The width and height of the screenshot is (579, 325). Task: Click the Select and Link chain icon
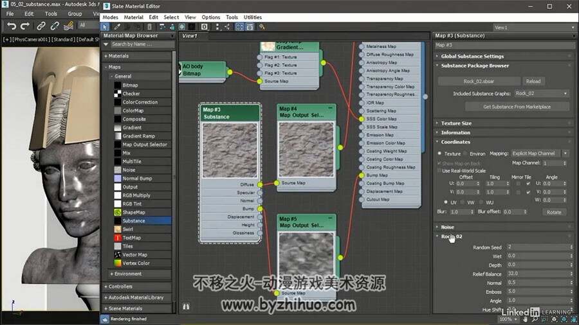(x=41, y=26)
